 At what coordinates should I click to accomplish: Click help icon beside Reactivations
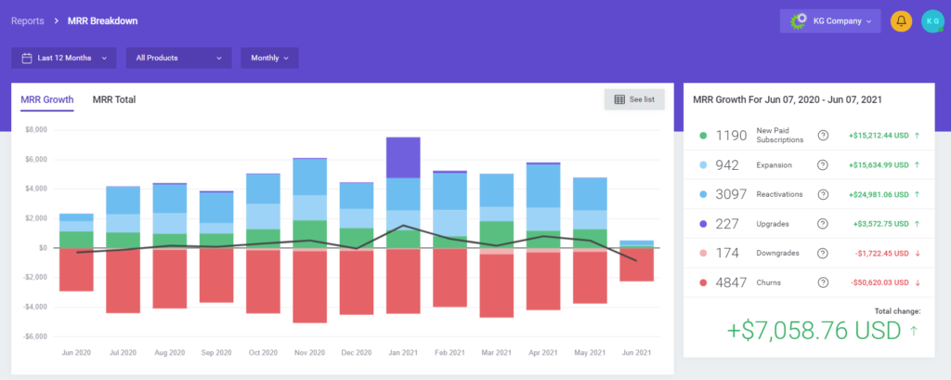823,193
